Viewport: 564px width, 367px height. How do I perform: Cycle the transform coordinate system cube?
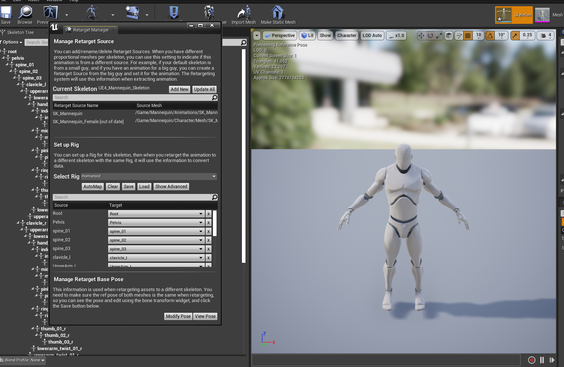click(x=449, y=36)
